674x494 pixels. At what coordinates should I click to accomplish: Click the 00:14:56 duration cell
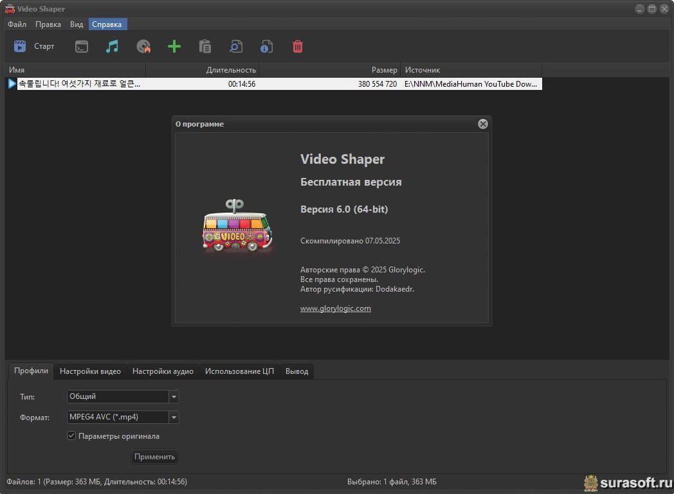(x=242, y=84)
